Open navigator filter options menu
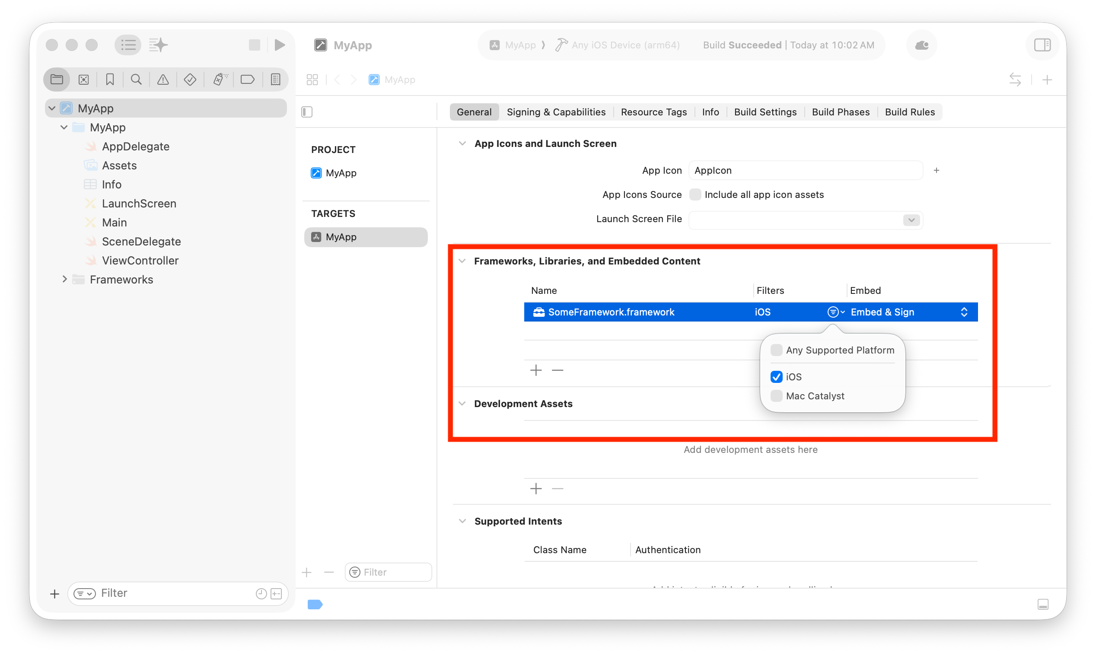This screenshot has height=656, width=1096. tap(84, 593)
